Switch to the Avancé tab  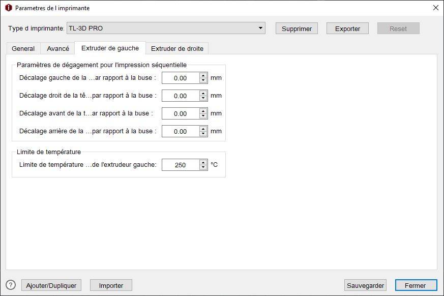pyautogui.click(x=58, y=48)
